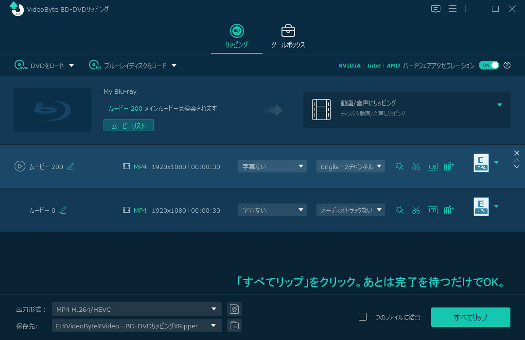Move ムービー 200 row down
The height and width of the screenshot is (340, 525).
[517, 166]
